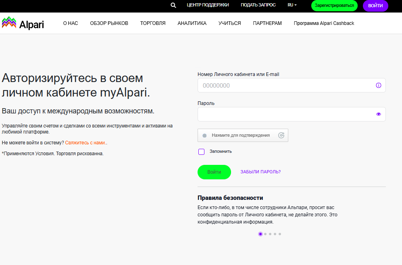Open the ТОРГОВЛЯ menu
The width and height of the screenshot is (402, 265).
(x=153, y=23)
